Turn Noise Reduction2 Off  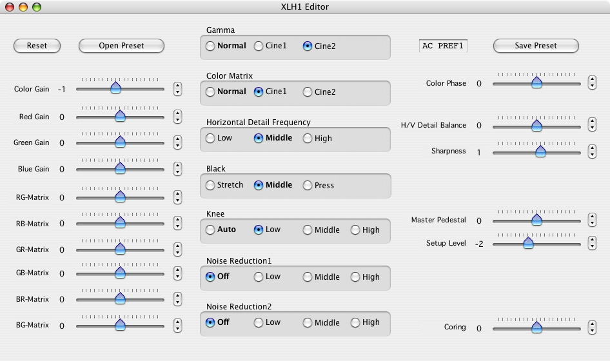click(x=210, y=322)
